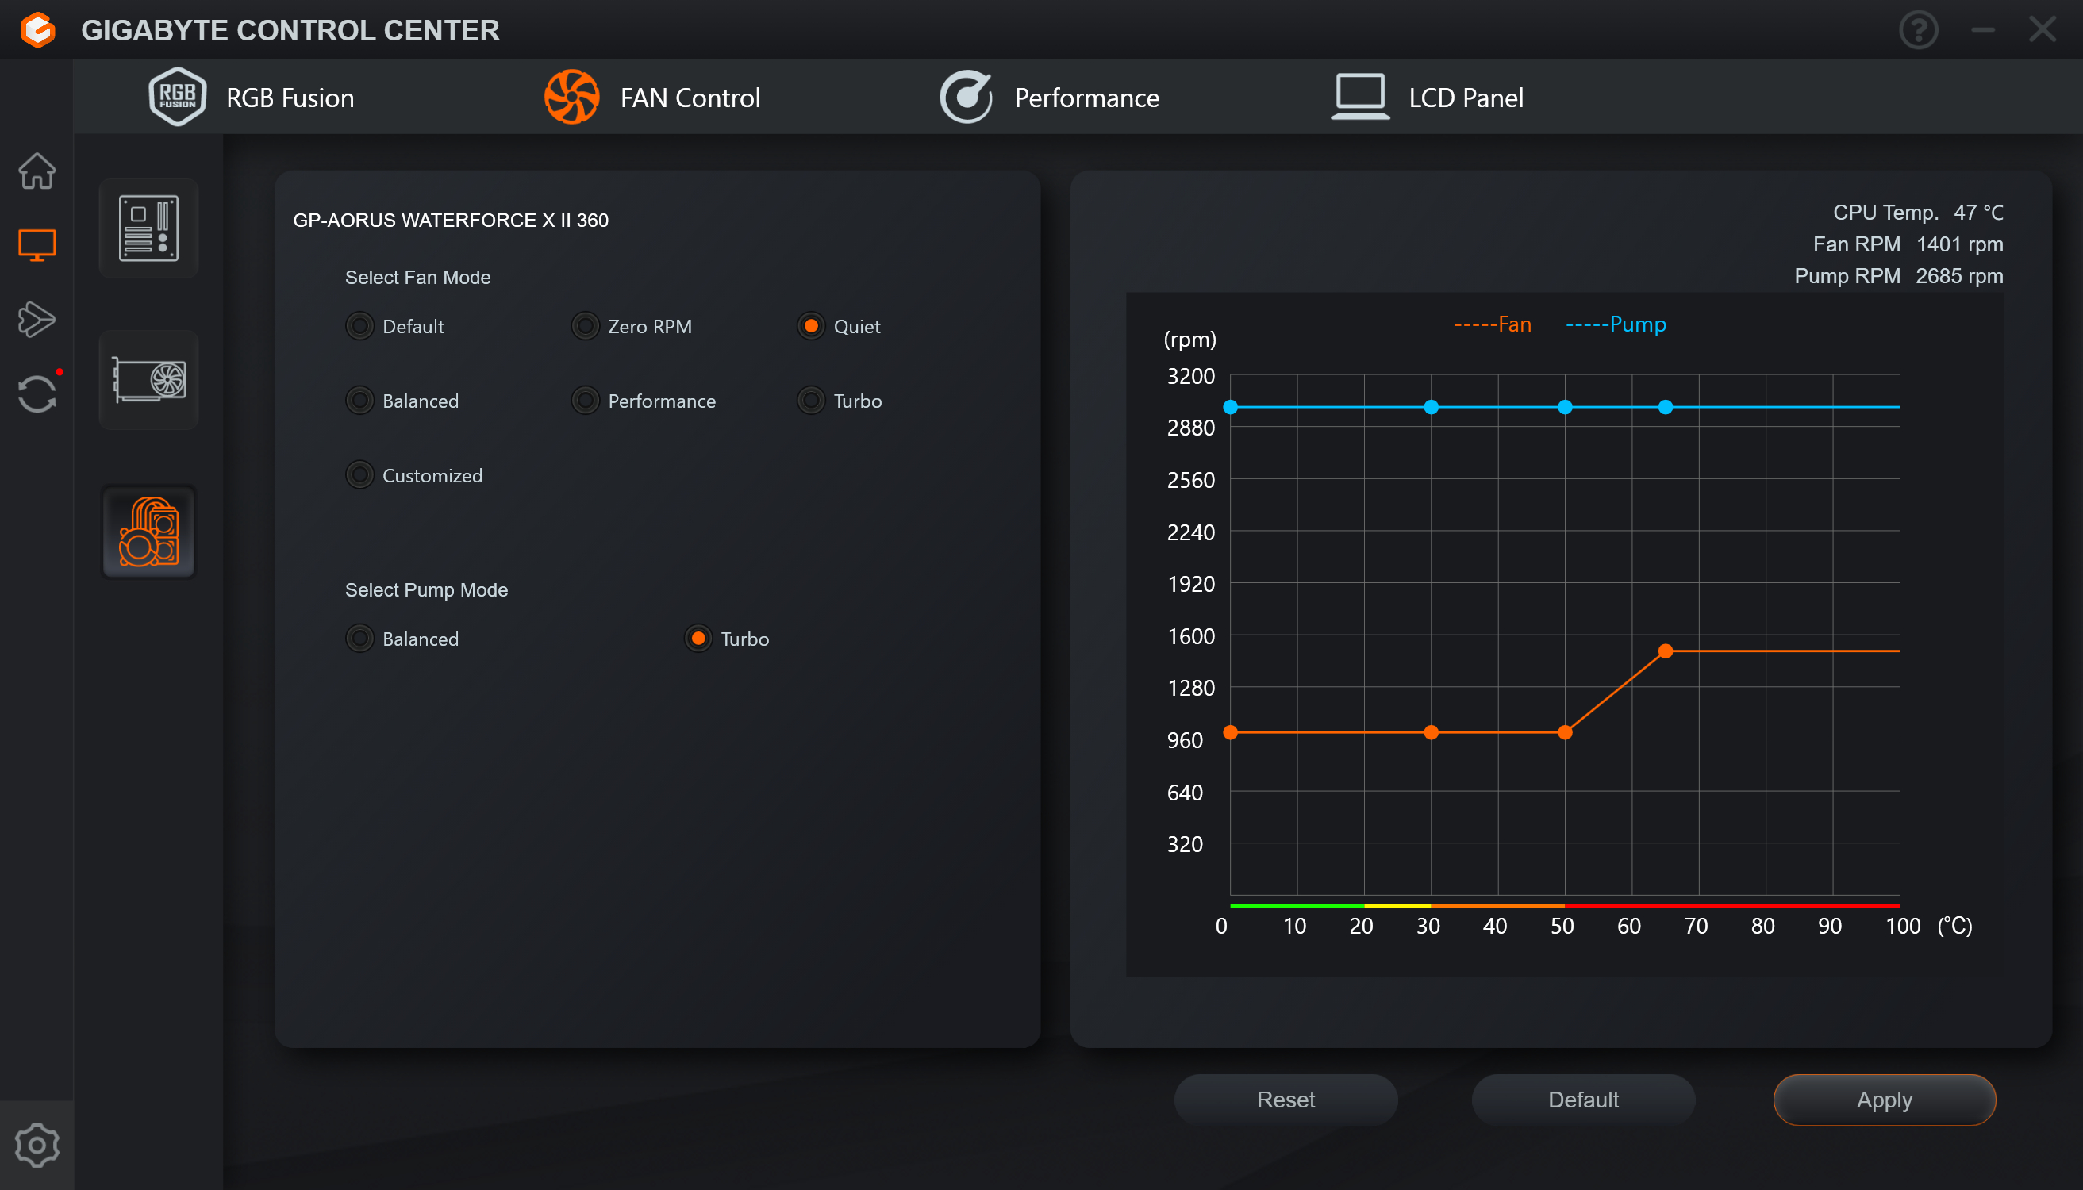Click the fan curve point at 65°C

[x=1666, y=651]
